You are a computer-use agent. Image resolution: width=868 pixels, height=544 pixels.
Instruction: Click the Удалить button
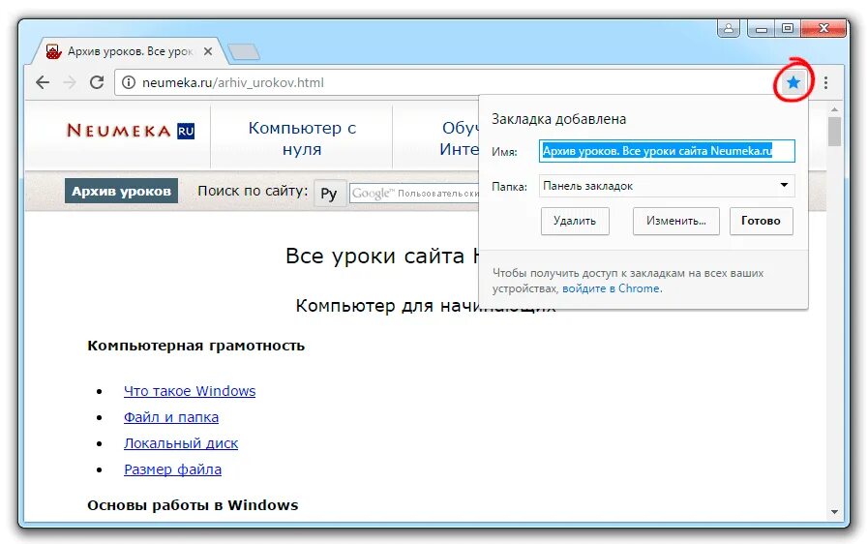tap(575, 221)
